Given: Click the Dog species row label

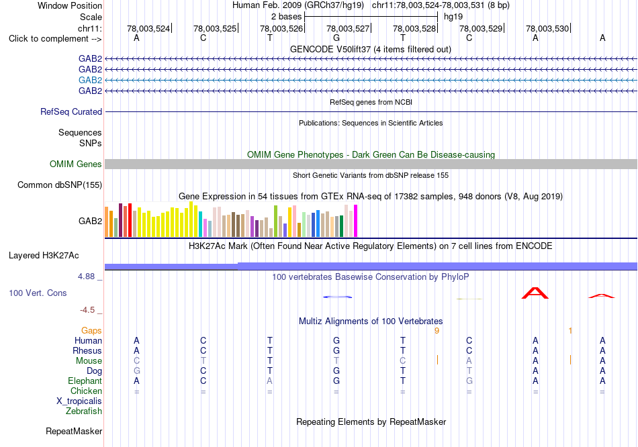Looking at the screenshot, I should point(94,371).
